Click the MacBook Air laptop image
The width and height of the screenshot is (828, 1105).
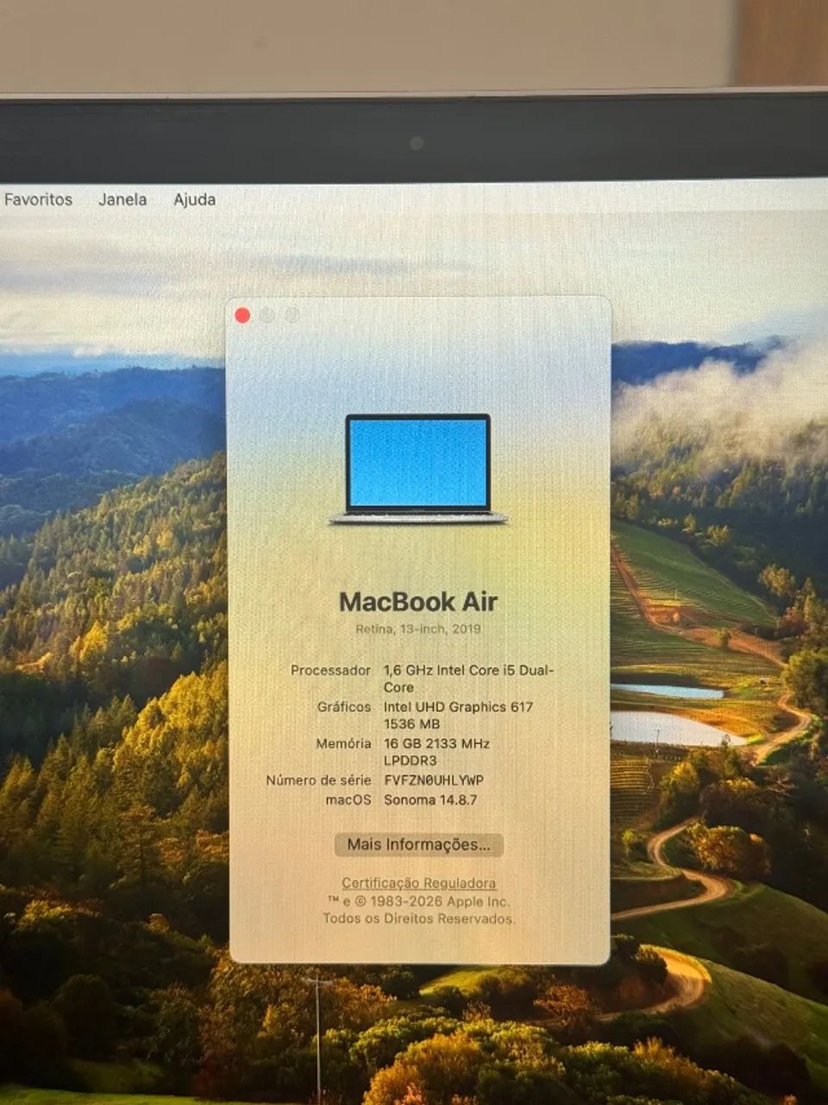tap(418, 469)
